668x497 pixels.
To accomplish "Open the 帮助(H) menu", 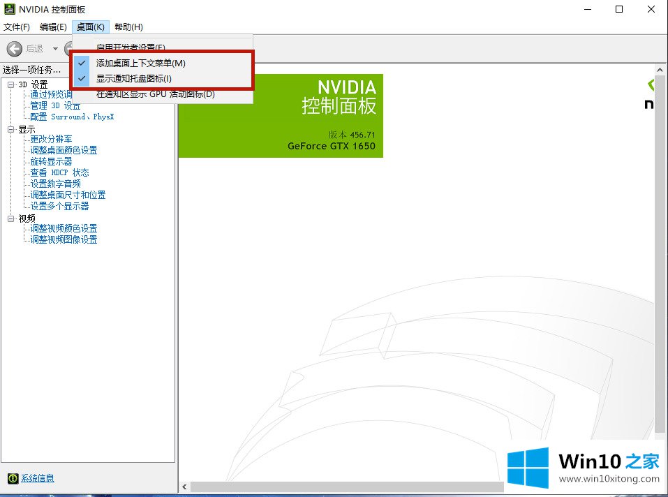I will pos(128,27).
